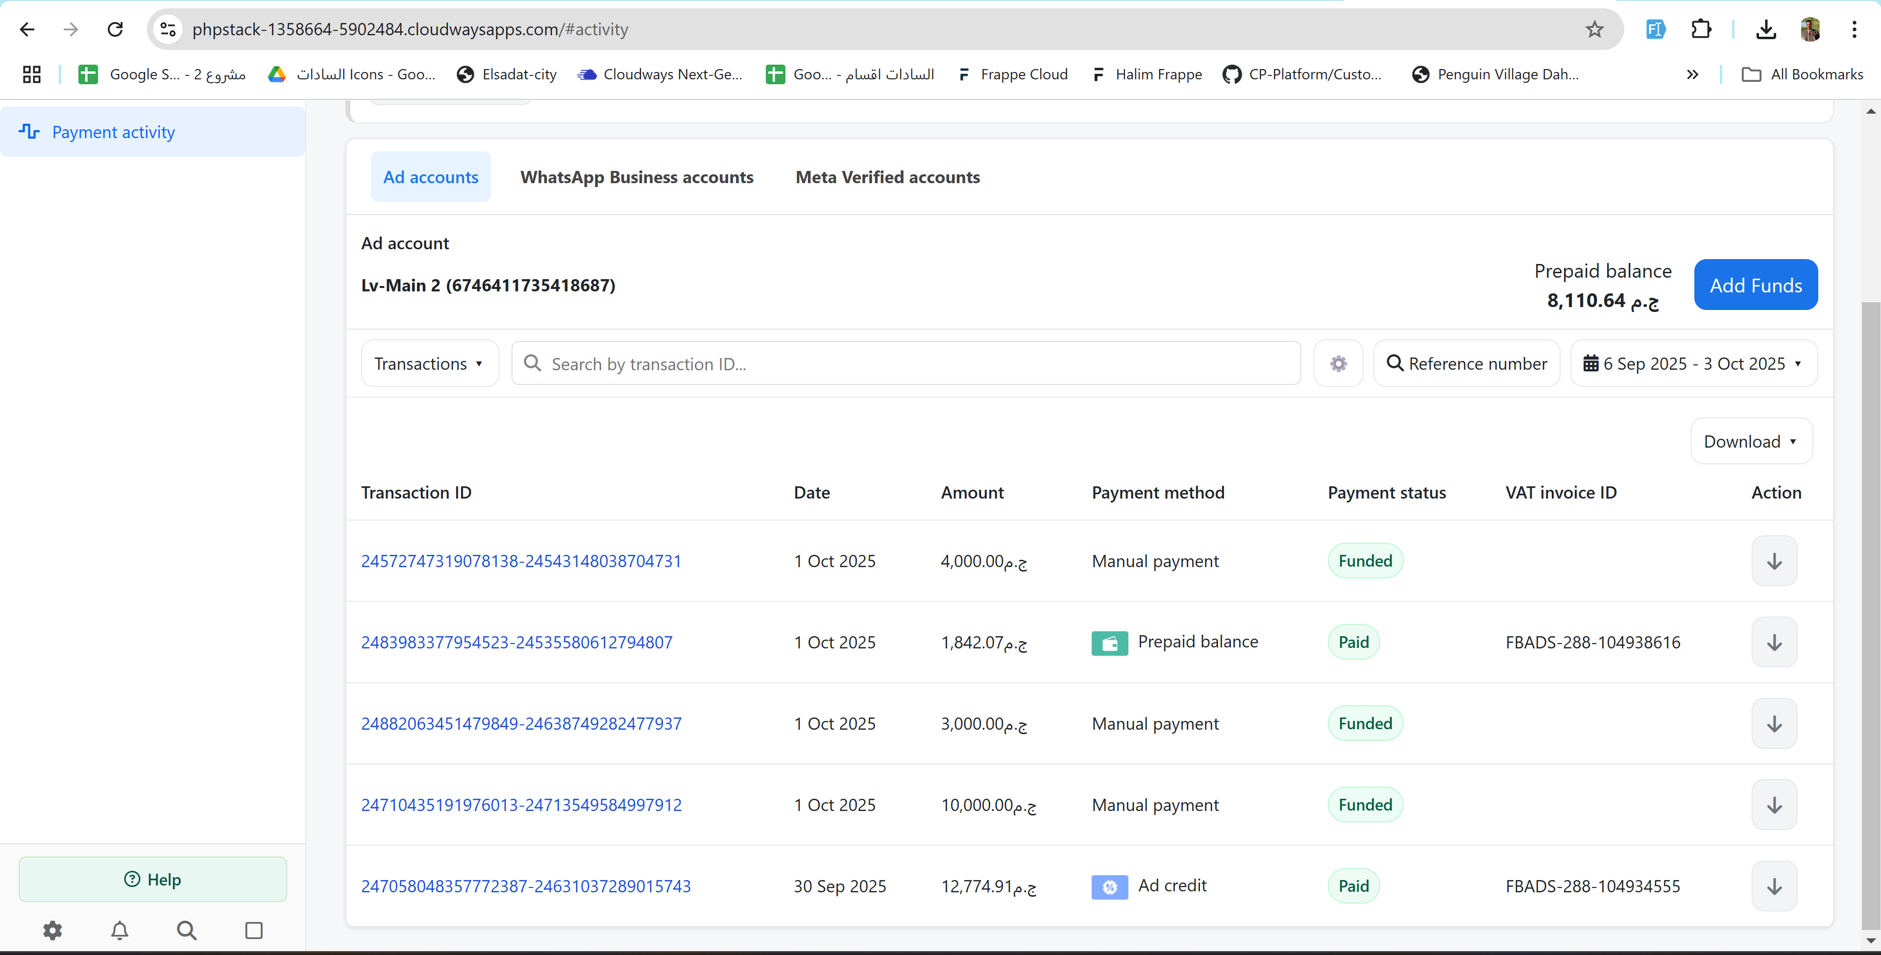The height and width of the screenshot is (955, 1881).
Task: Open the browser extensions puzzle icon
Action: click(x=1701, y=29)
